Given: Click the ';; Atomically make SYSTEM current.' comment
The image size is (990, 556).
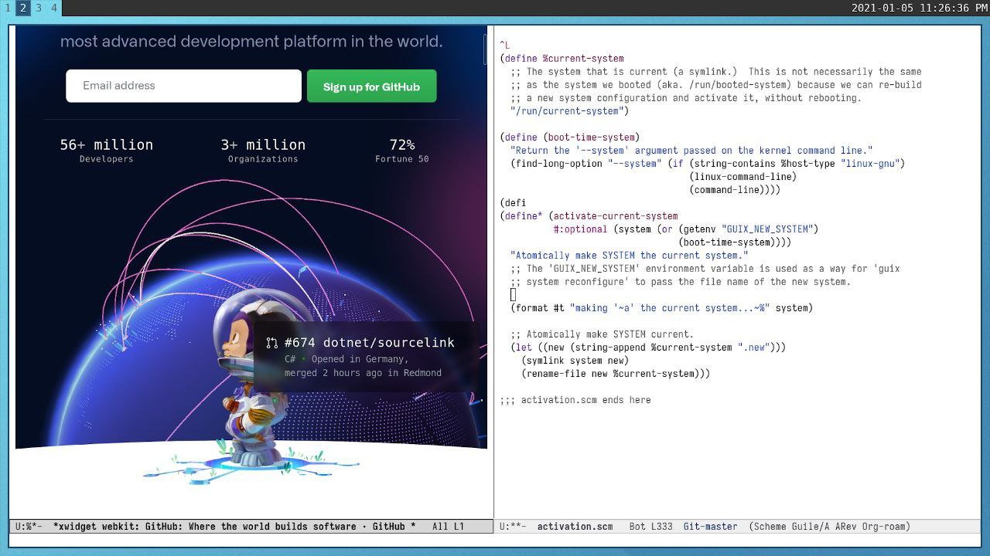Looking at the screenshot, I should (x=602, y=334).
